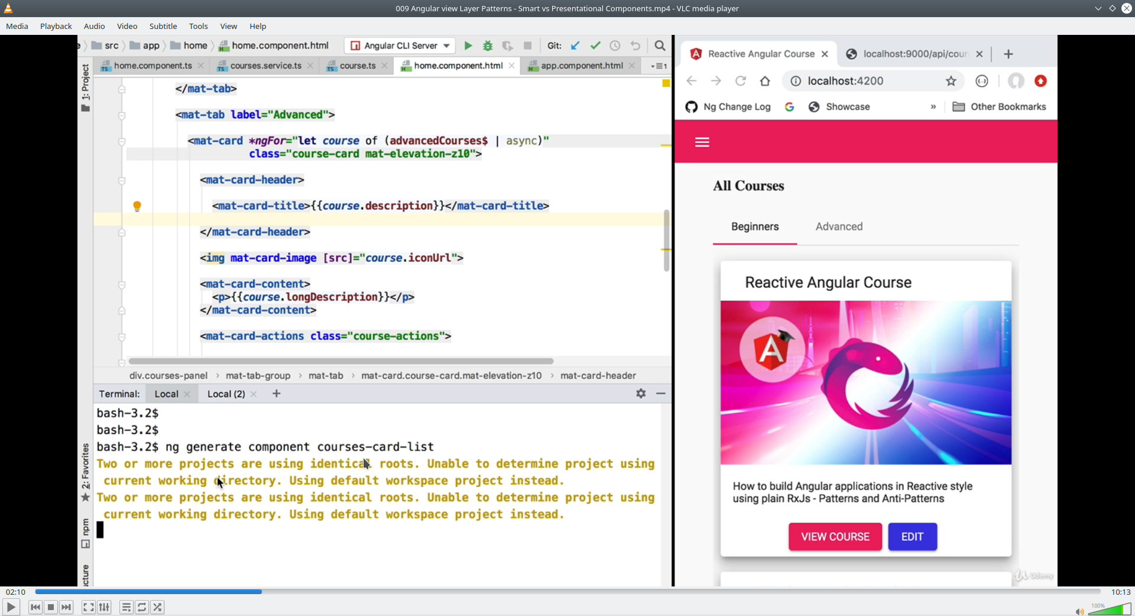Skip to previous media in VLC
The width and height of the screenshot is (1135, 616).
(35, 607)
